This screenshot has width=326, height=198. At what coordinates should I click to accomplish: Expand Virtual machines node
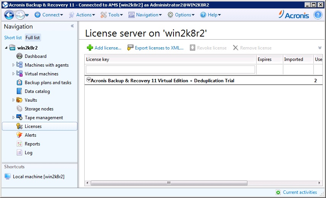[x=13, y=74]
